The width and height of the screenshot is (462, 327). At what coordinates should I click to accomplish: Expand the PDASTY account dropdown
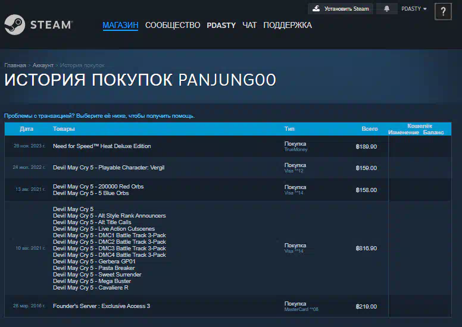(414, 9)
